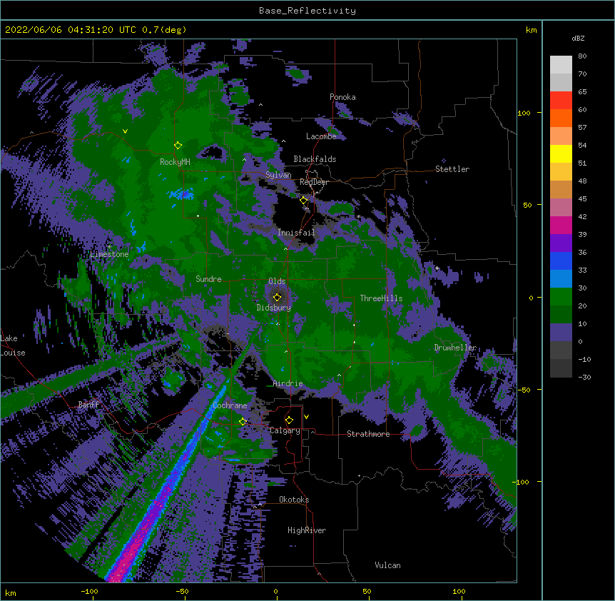Select the -30 value in dBZ legend
Screen dimensions: 615x601
tap(584, 377)
